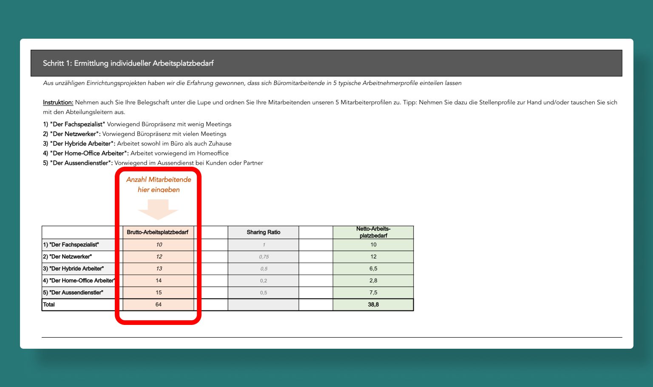653x387 pixels.
Task: Click the 'Anzahl Mitarbeitende hier eingeben' orange label
Action: click(159, 185)
